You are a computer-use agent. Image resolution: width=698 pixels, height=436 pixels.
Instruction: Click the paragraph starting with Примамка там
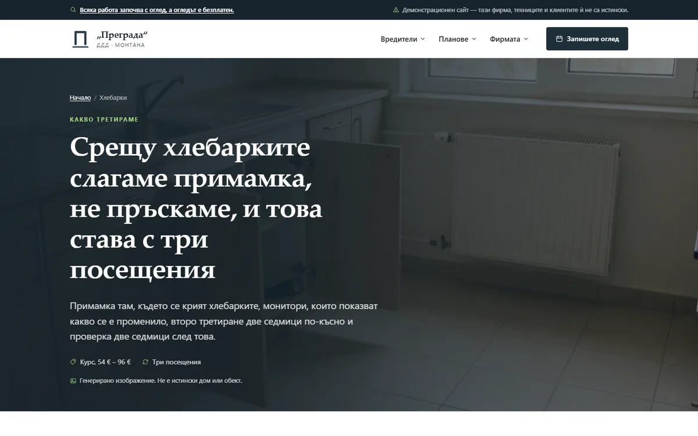(224, 321)
